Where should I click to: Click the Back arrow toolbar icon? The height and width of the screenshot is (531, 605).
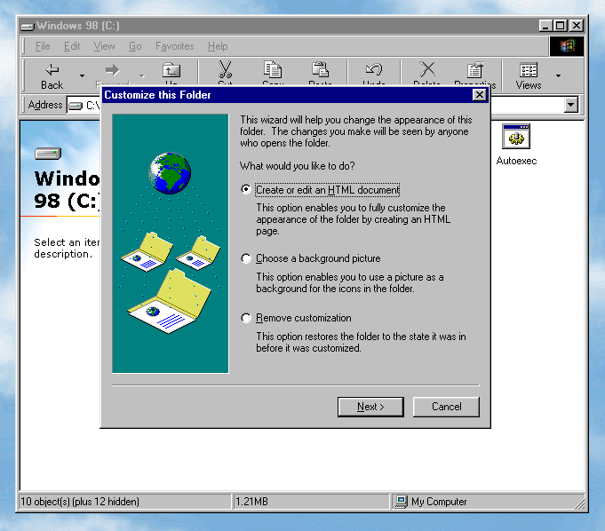click(52, 70)
